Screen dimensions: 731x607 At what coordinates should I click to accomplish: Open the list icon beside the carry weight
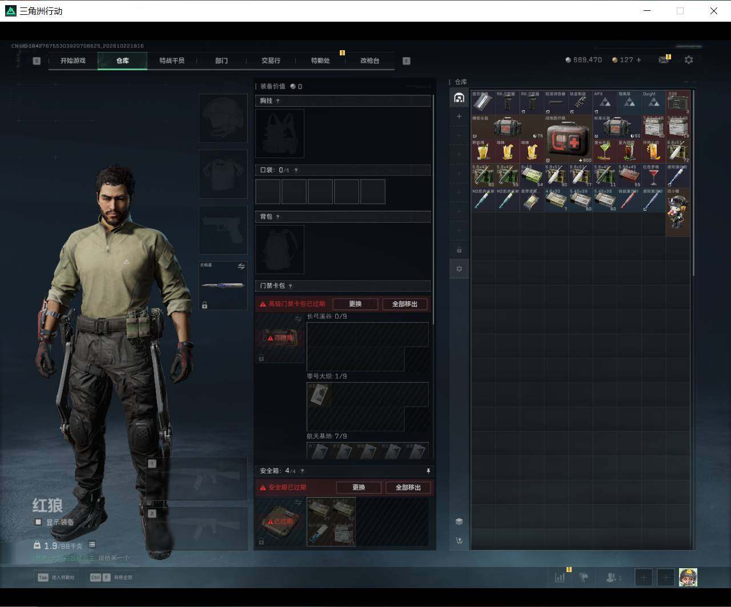tap(92, 545)
